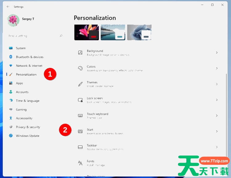Viewport: 231px width, 178px height.
Task: Open the Lock screen row
Action: (x=148, y=100)
